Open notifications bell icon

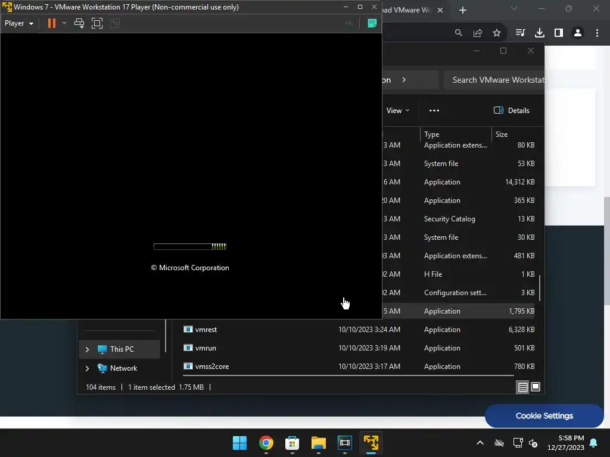(x=594, y=443)
